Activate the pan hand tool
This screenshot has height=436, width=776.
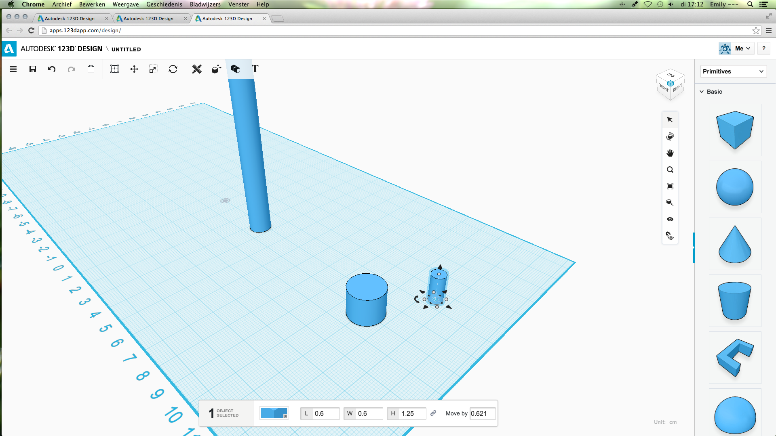coord(670,153)
